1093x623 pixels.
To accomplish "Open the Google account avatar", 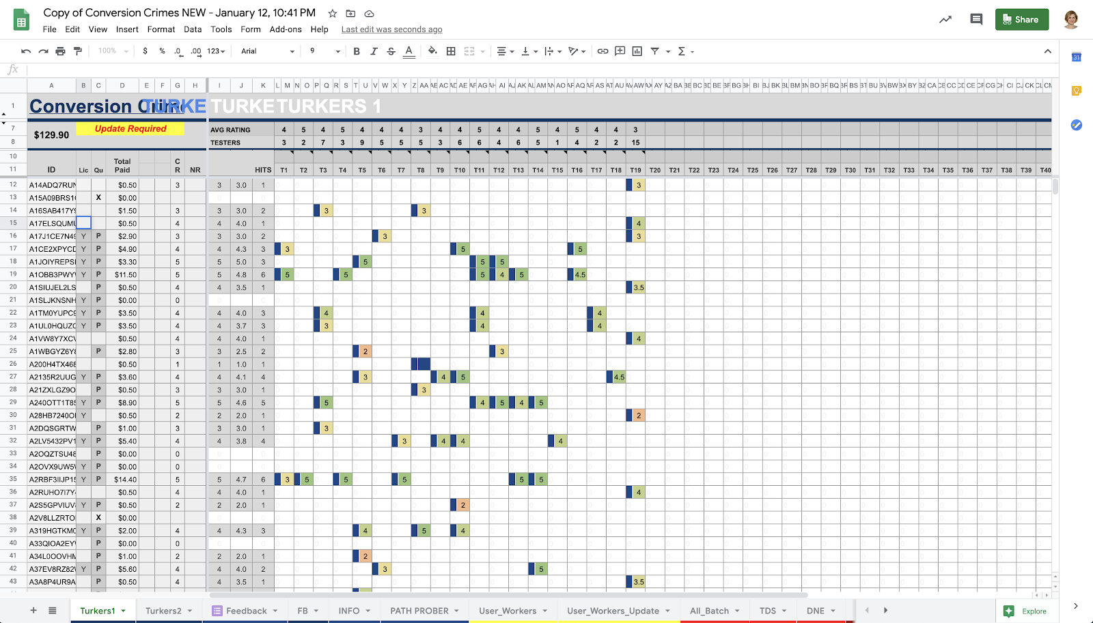I will point(1071,20).
